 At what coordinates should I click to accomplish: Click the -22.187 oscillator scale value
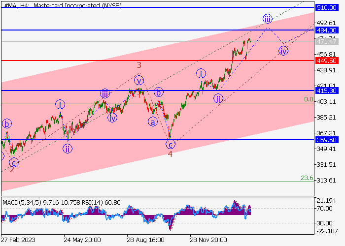click(326, 231)
